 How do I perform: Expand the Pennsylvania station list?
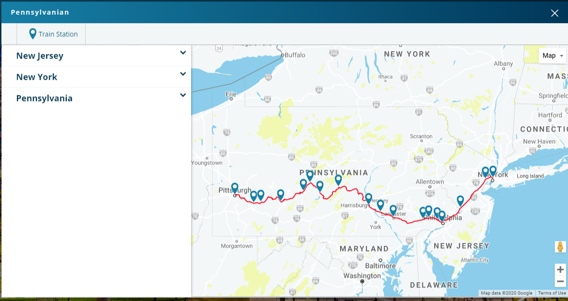point(183,95)
